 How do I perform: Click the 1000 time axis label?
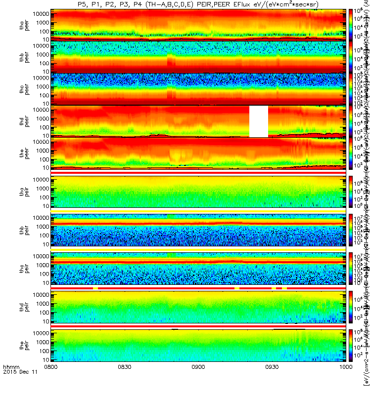pos(346,367)
